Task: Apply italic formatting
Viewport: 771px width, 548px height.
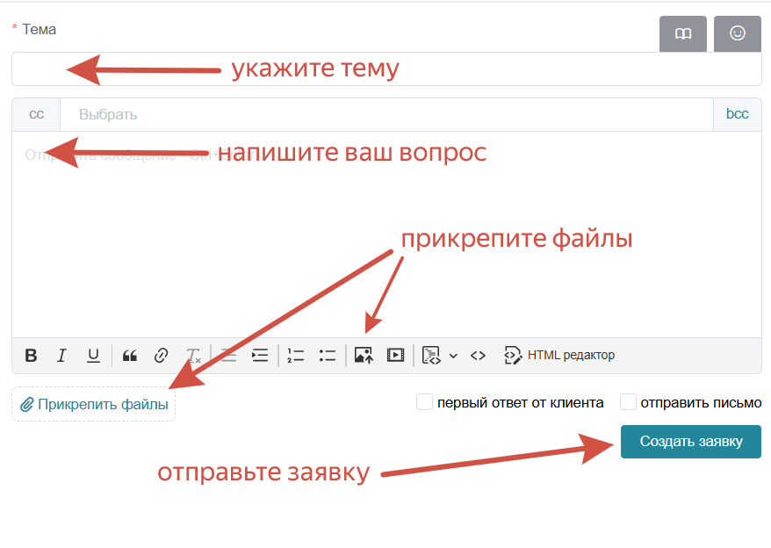Action: (62, 355)
